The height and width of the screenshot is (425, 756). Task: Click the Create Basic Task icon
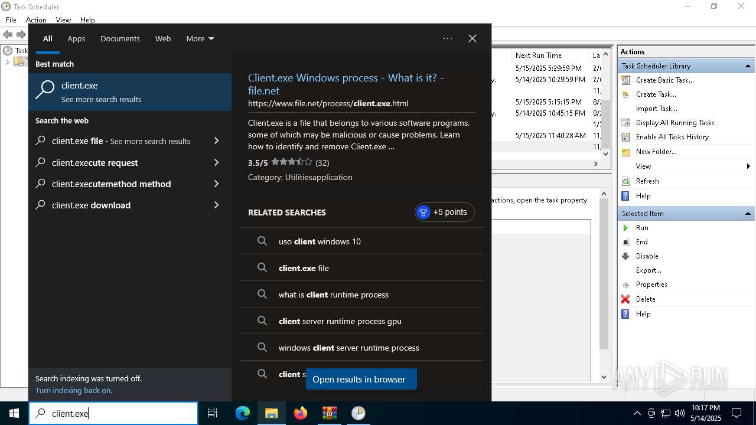(x=626, y=80)
